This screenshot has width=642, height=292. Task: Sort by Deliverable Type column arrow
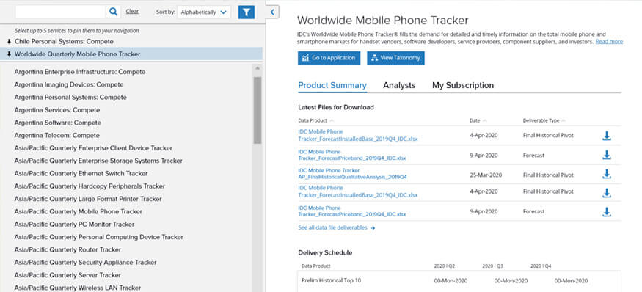(563, 121)
